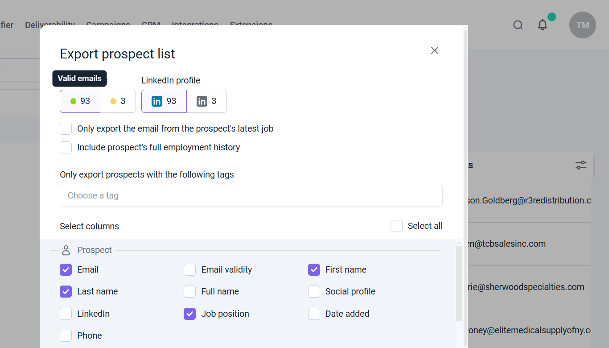Close the Export prospect list dialog

point(435,50)
